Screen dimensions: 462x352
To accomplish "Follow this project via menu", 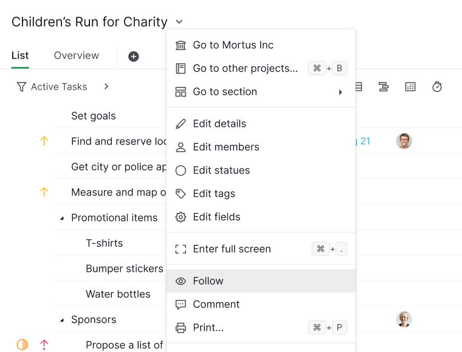I will pos(261,281).
